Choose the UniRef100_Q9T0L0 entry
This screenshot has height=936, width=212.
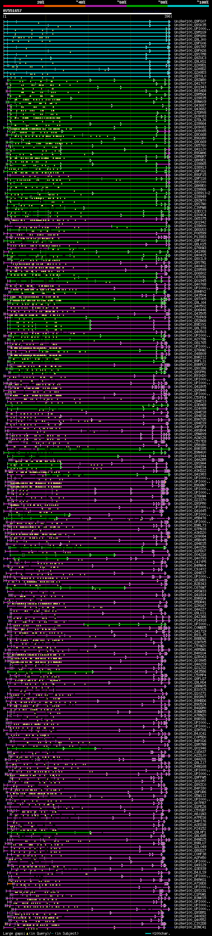coord(190,76)
